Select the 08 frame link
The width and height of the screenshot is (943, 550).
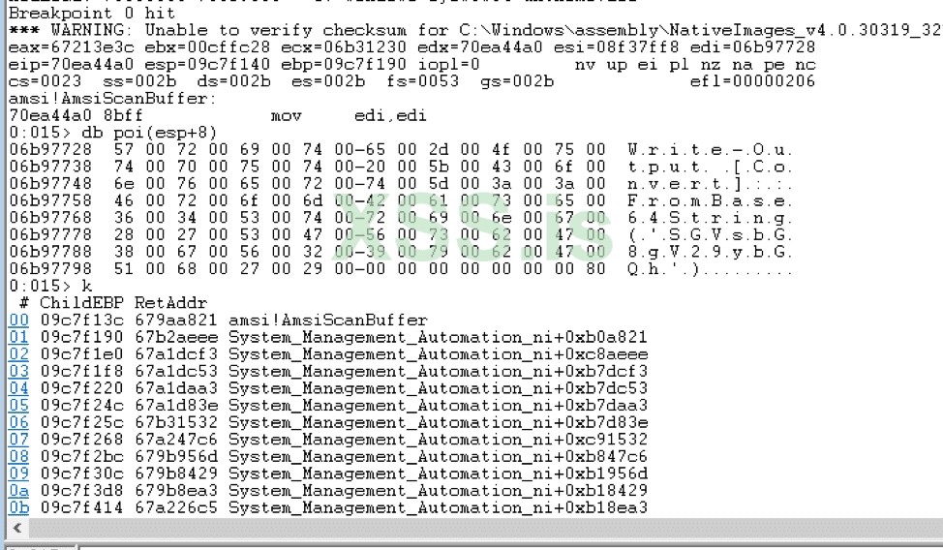18,456
